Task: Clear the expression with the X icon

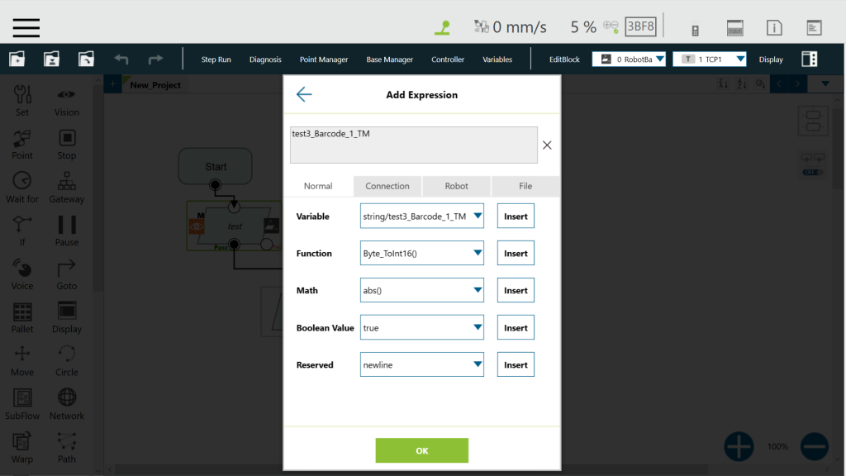Action: pos(547,145)
